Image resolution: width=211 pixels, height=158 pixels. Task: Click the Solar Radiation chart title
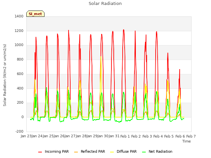[x=105, y=4]
